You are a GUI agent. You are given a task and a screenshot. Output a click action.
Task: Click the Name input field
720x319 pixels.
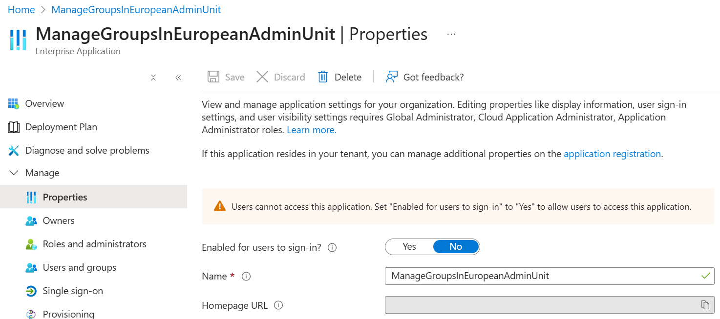tap(550, 276)
